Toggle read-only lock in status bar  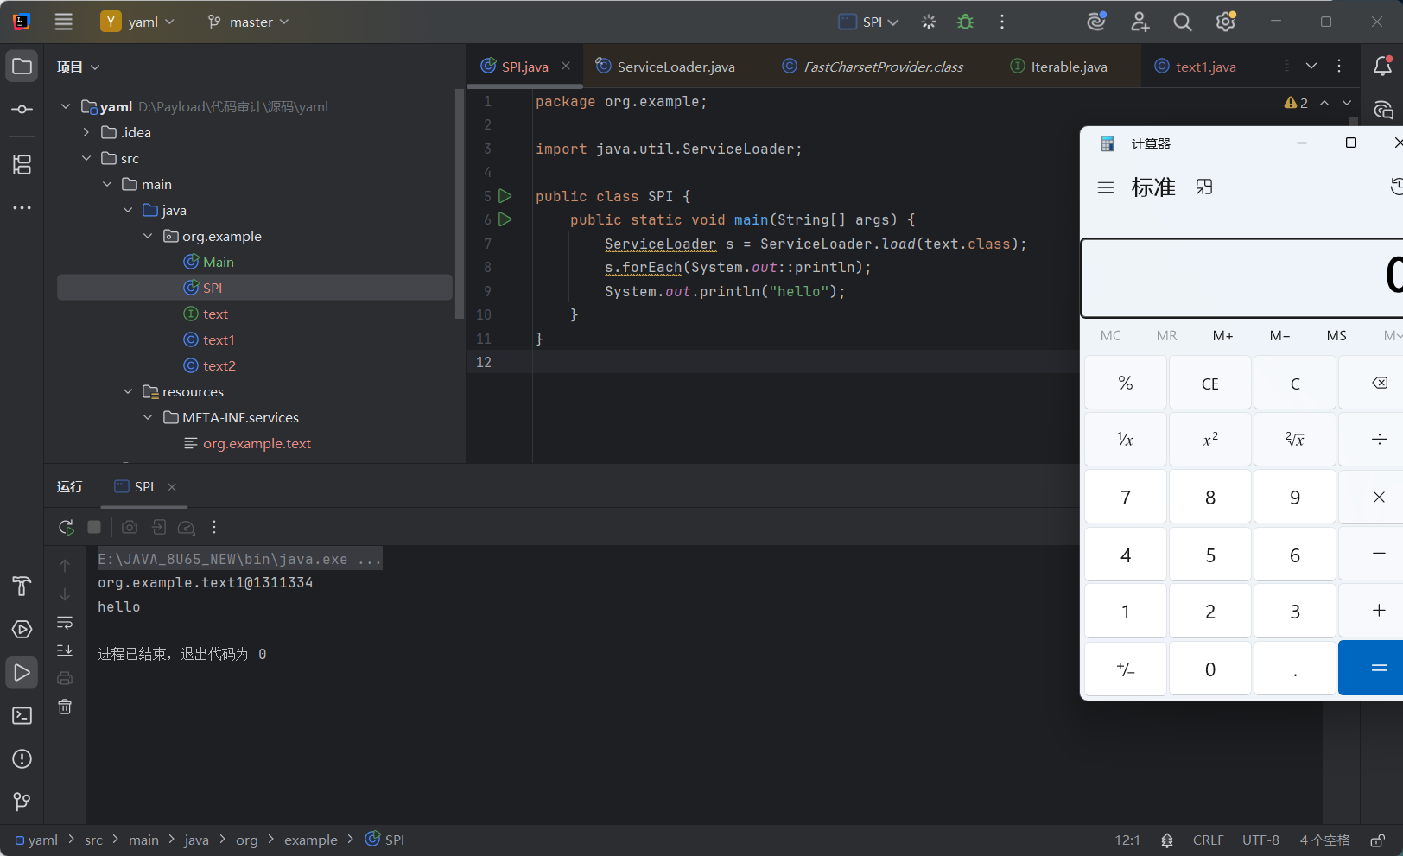(x=1377, y=840)
